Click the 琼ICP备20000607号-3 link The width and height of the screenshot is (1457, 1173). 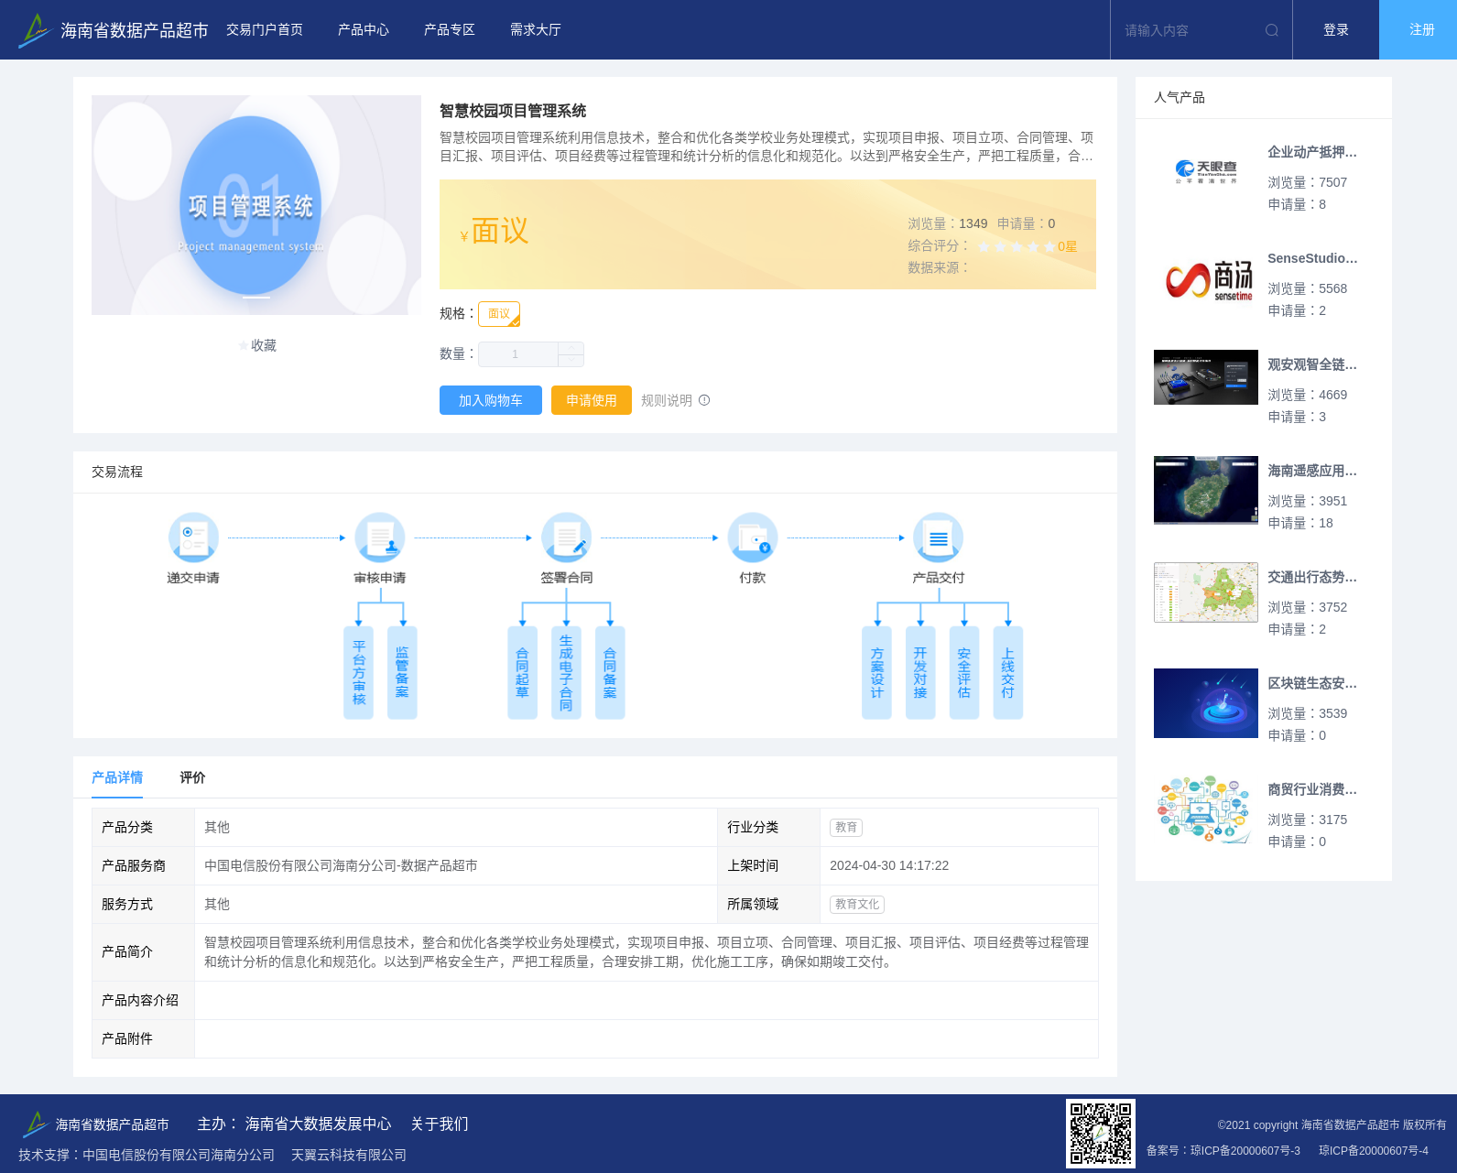pyautogui.click(x=1245, y=1151)
